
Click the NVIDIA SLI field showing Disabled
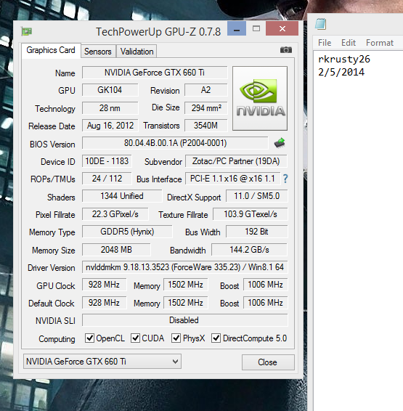coord(184,320)
